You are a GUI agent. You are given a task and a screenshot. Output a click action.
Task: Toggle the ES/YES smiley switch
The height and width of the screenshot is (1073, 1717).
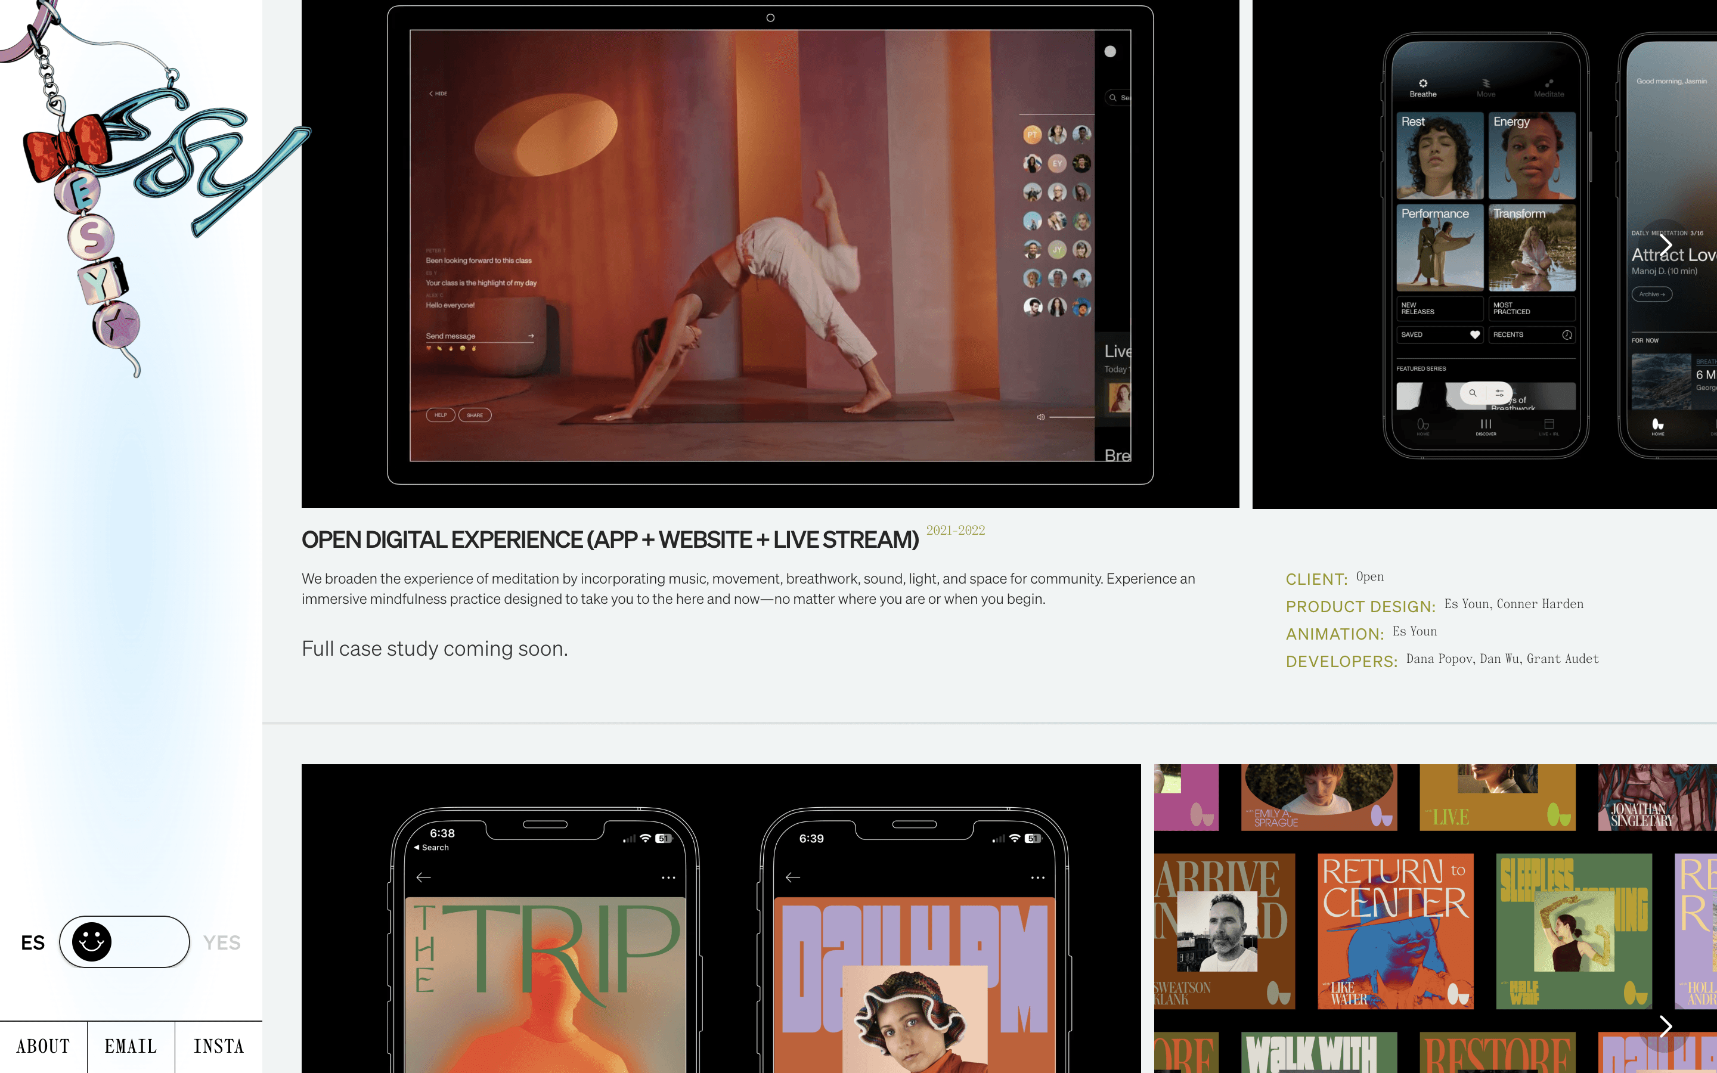[x=124, y=942]
